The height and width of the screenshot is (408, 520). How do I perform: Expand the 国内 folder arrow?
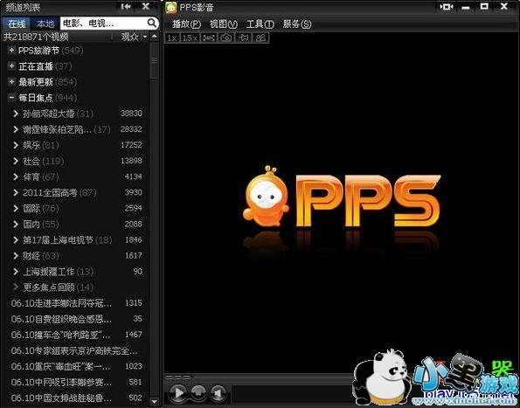(x=16, y=224)
